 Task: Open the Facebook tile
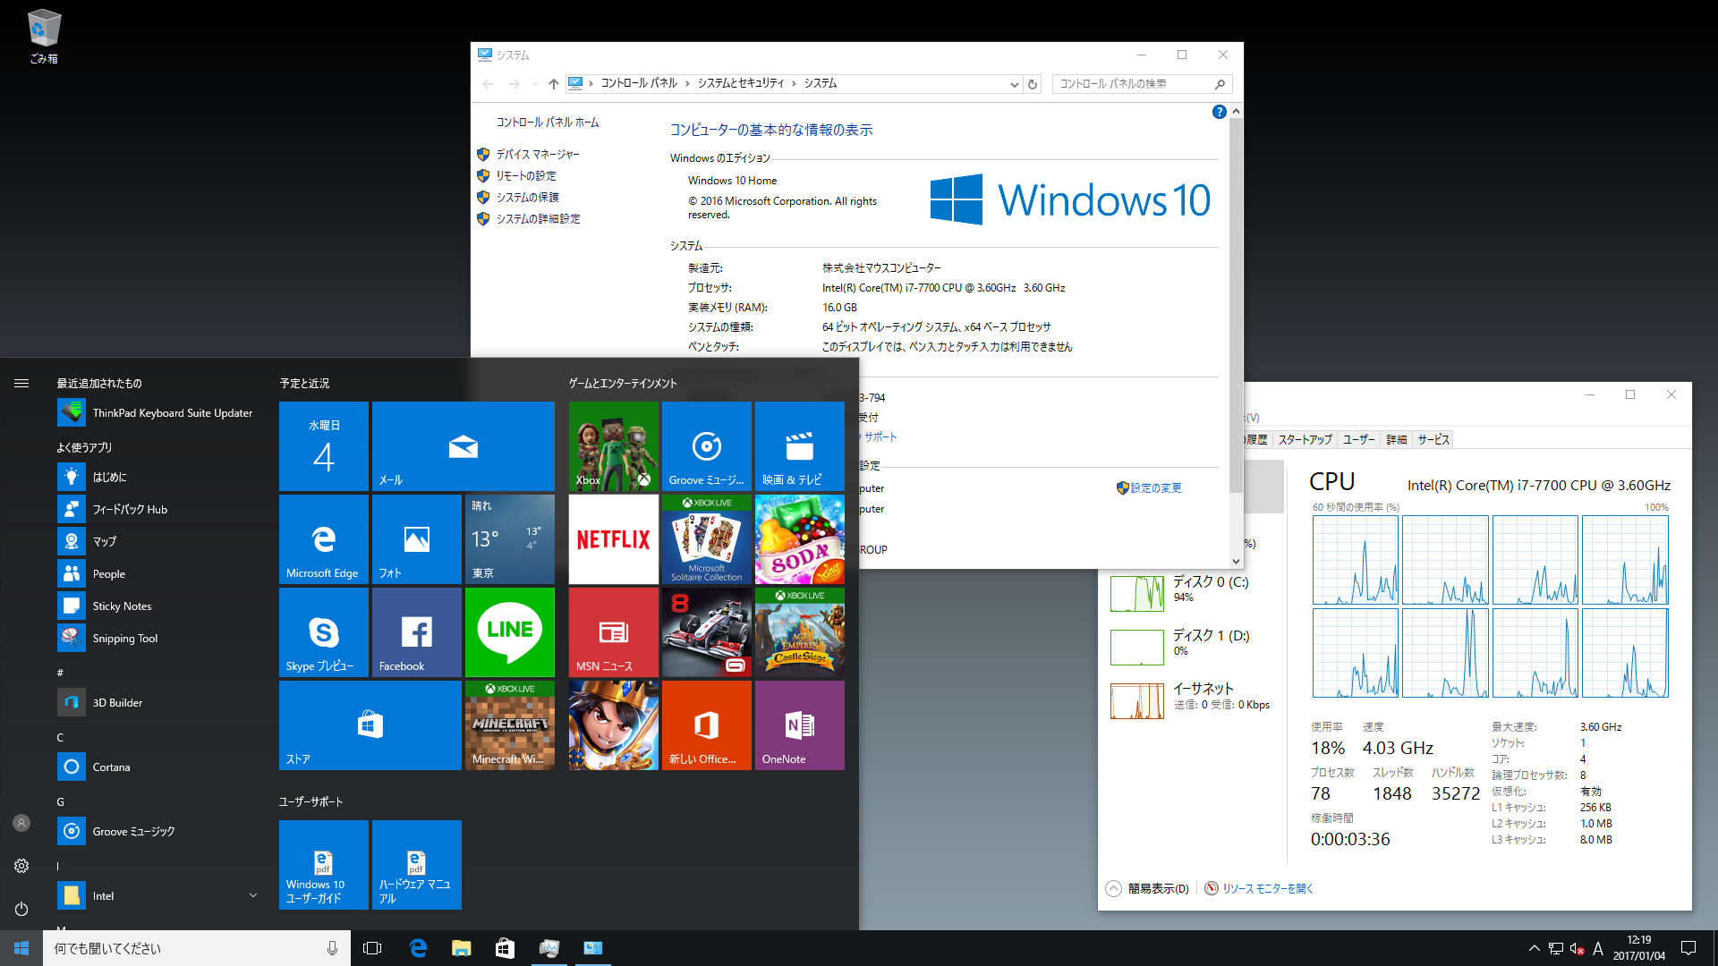click(417, 632)
